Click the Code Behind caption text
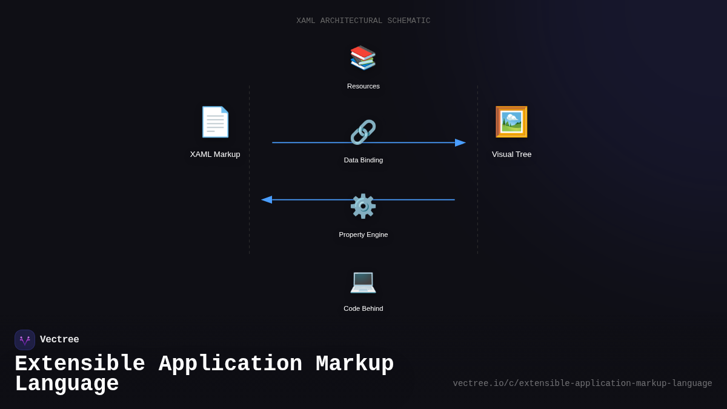The height and width of the screenshot is (409, 727). pos(363,308)
